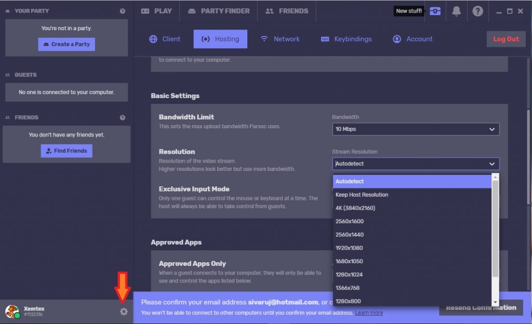Click the dropdown list scroll up arrow
Viewport: 532px width, 324px height.
click(495, 177)
